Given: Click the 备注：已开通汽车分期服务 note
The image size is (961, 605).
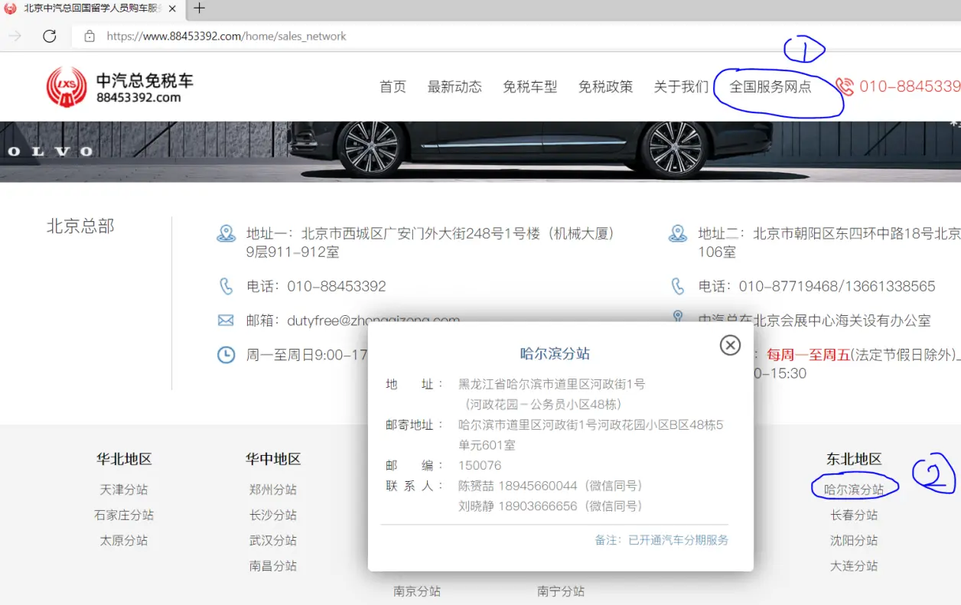Looking at the screenshot, I should tap(662, 540).
